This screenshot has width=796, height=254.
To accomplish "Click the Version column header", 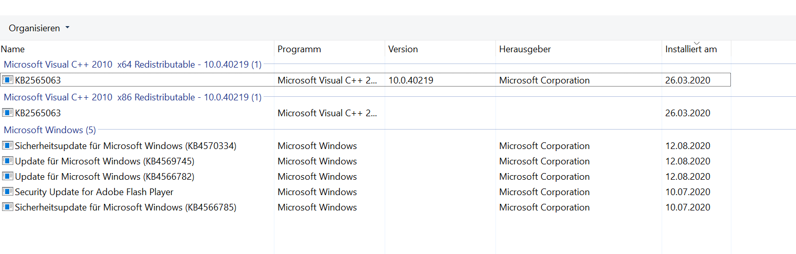I will coord(403,50).
